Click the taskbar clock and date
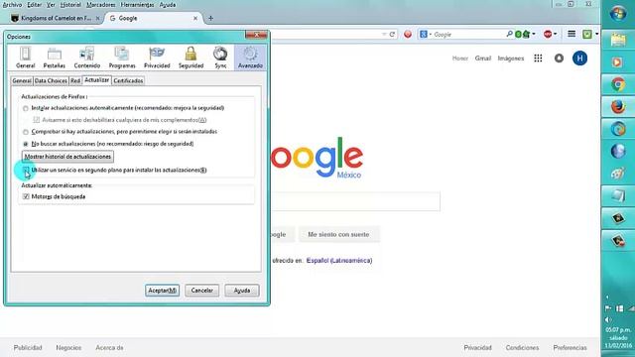This screenshot has height=357, width=635. click(618, 337)
